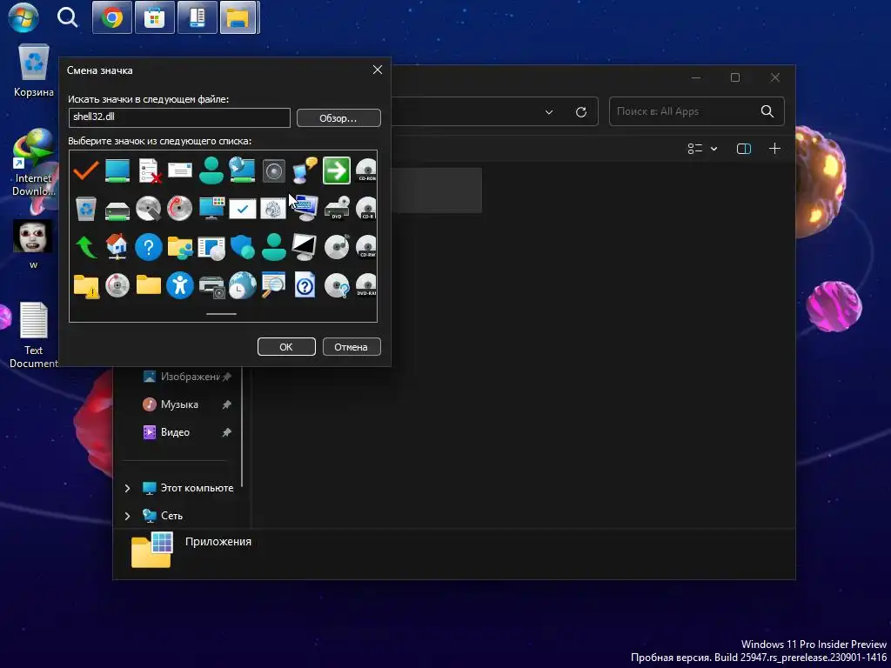Select the window with magnifying glass icon
The image size is (891, 668).
tap(273, 285)
